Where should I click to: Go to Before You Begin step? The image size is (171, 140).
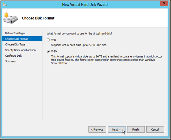15,33
